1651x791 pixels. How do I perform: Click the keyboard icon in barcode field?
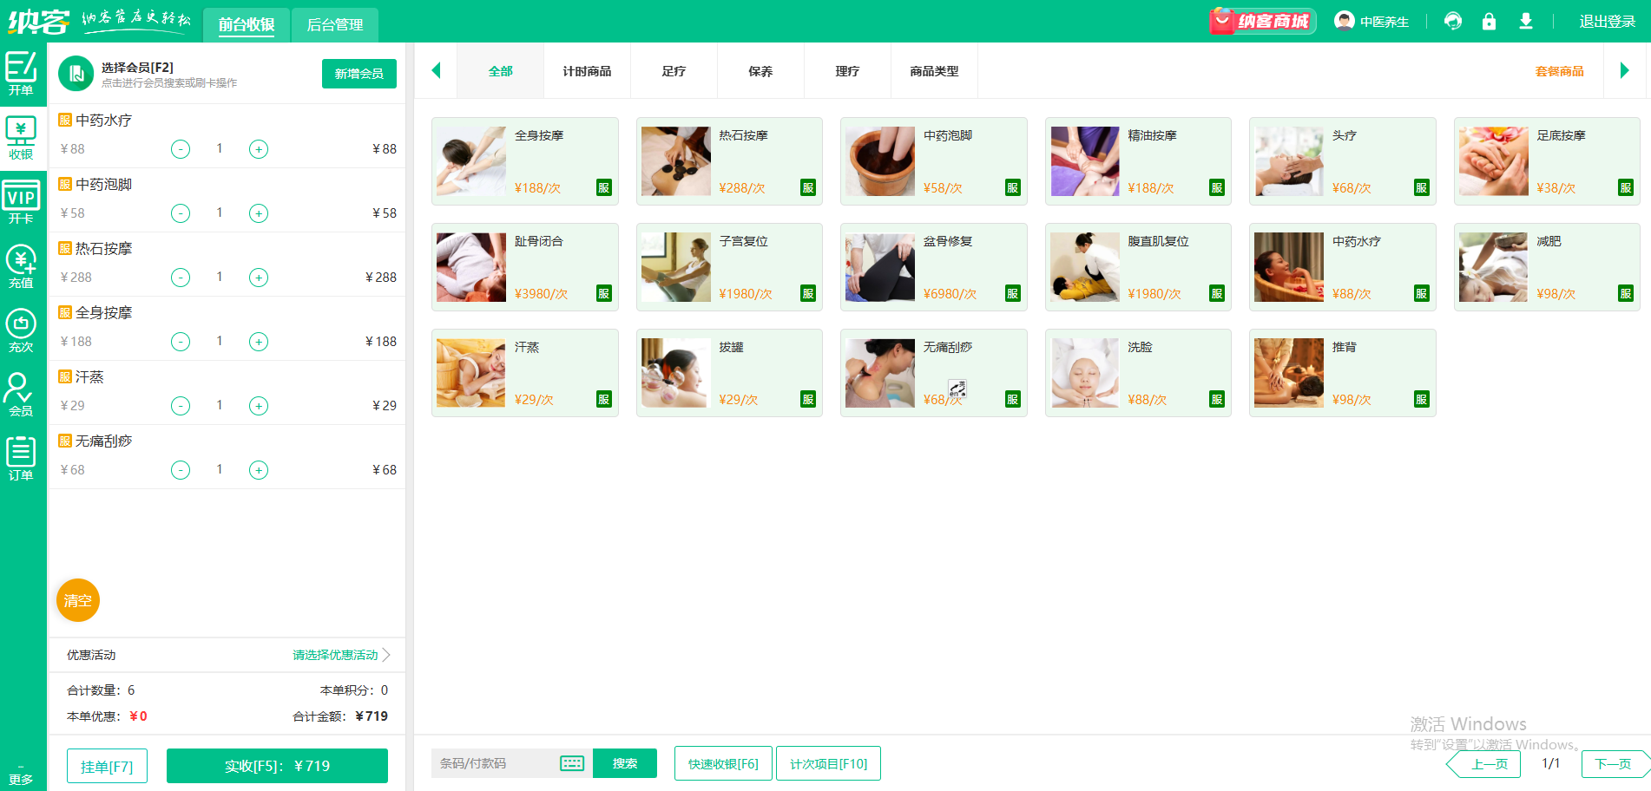572,763
